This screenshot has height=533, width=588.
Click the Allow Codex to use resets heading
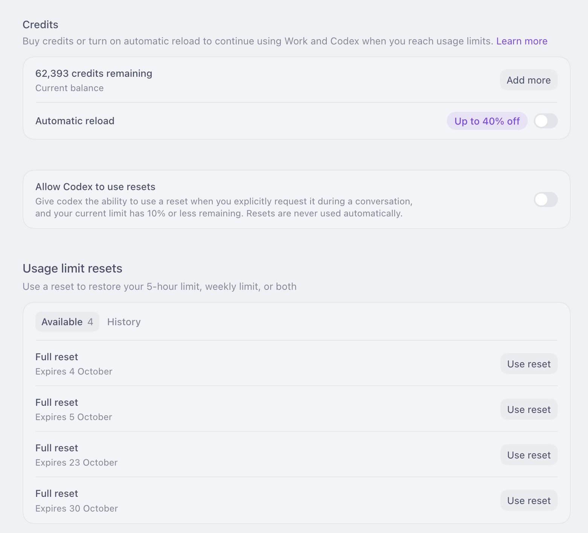[95, 187]
